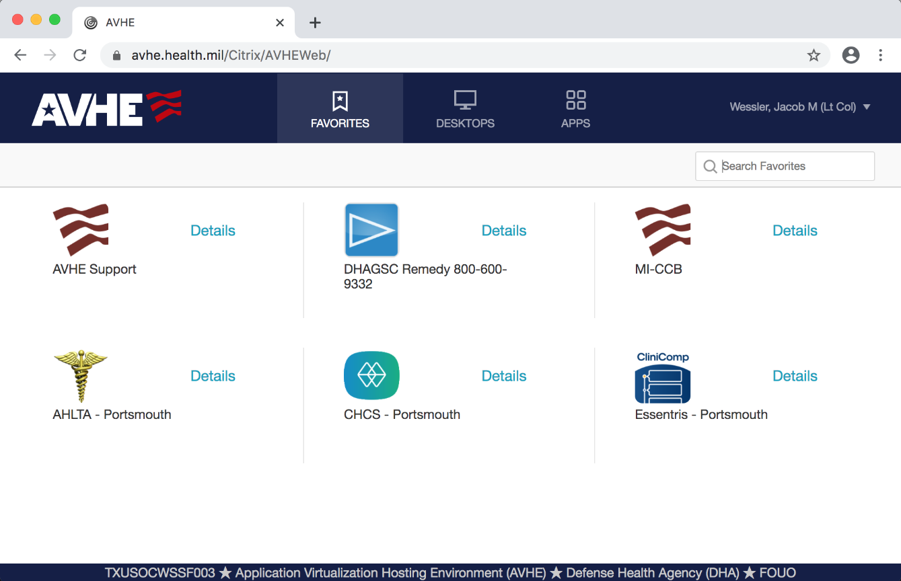Click the DHAGSC Remedy 800-600-9332 label

(x=425, y=276)
